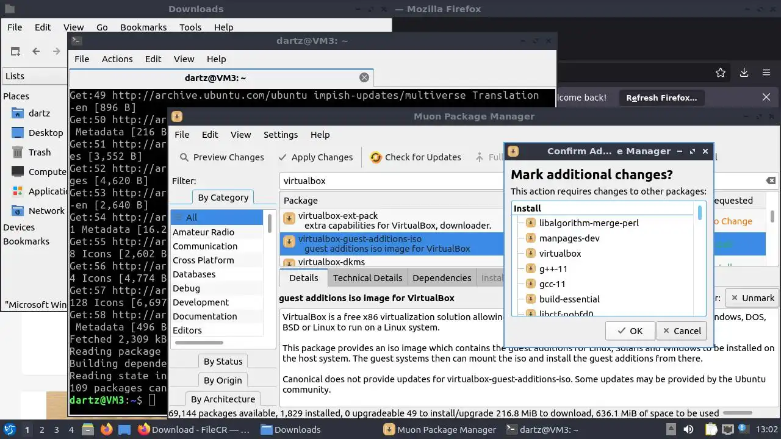The height and width of the screenshot is (439, 781).
Task: Click Apply Changes in Muon toolbar
Action: [x=315, y=157]
